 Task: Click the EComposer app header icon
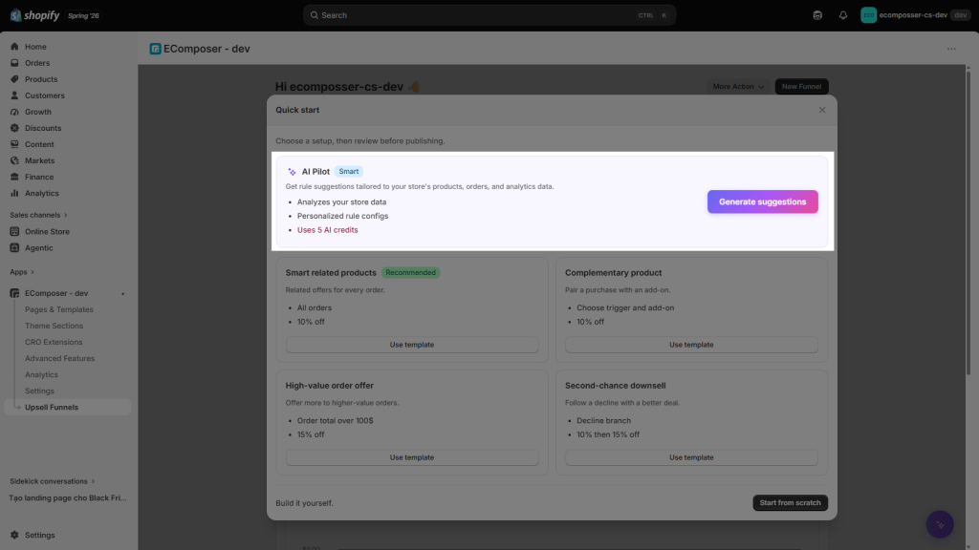pos(155,49)
